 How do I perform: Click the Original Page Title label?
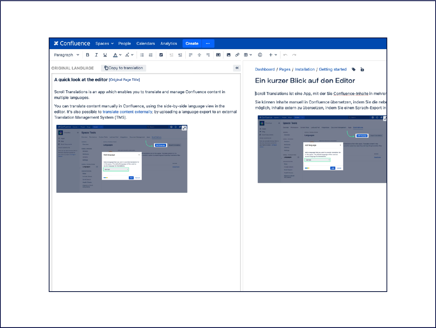pos(124,80)
